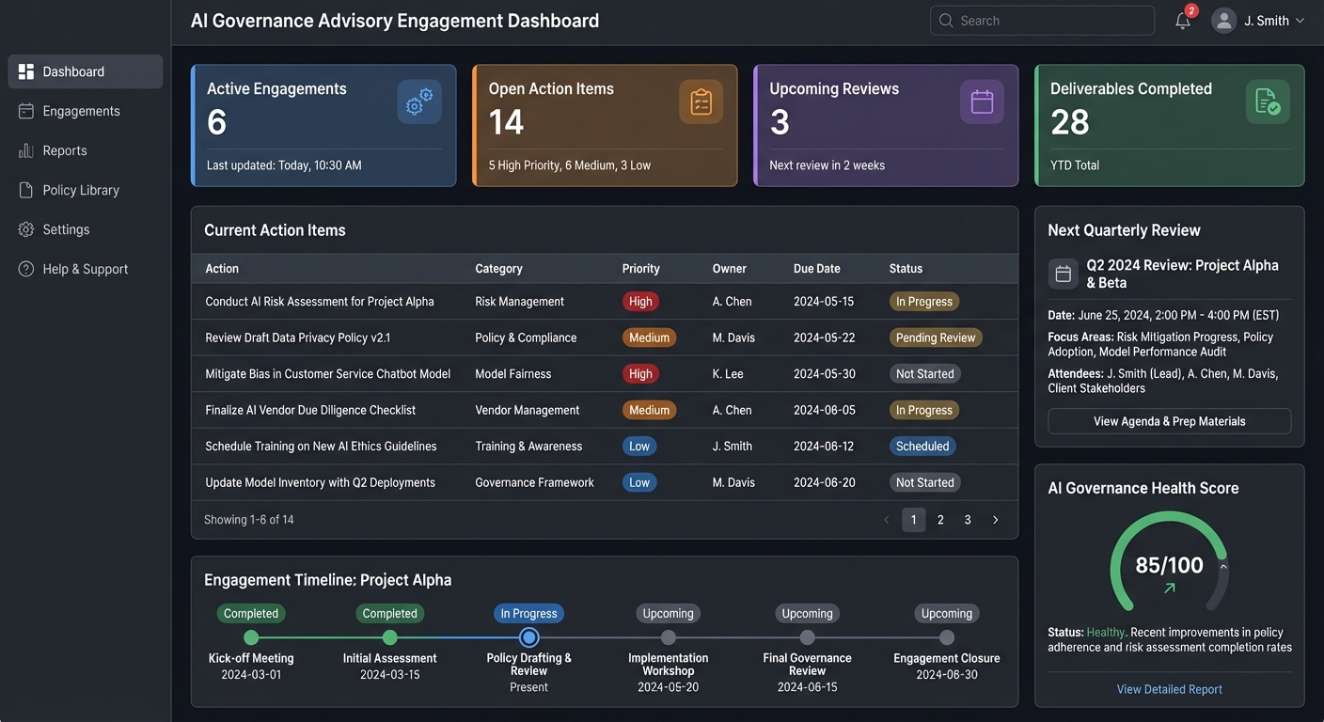Image resolution: width=1324 pixels, height=722 pixels.
Task: Select the Implementation Workshop timeline marker
Action: point(668,637)
